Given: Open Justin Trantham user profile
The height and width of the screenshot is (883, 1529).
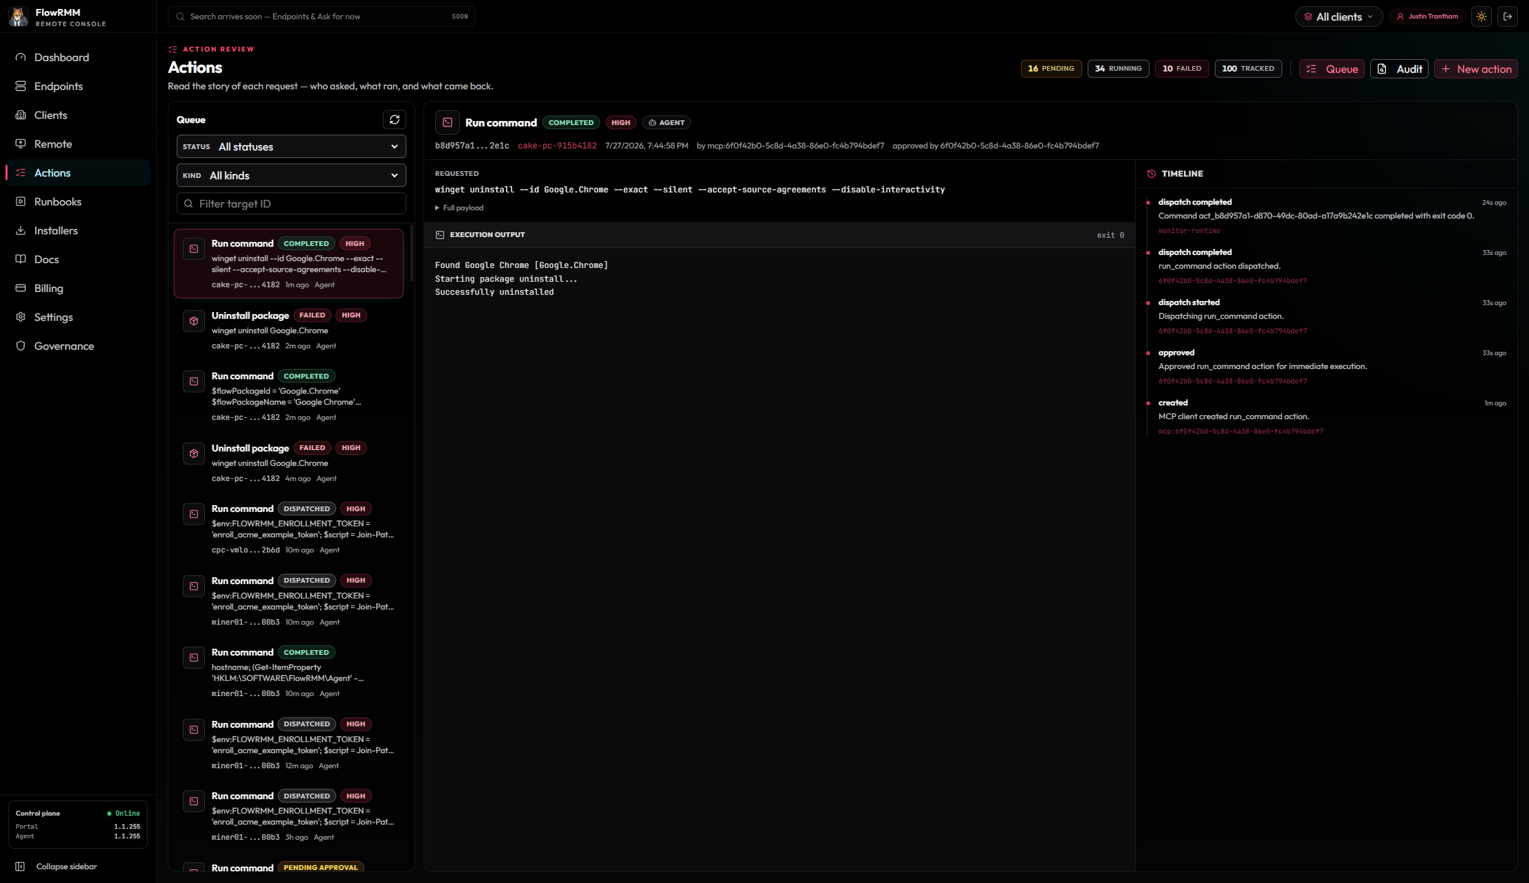Looking at the screenshot, I should (1427, 16).
